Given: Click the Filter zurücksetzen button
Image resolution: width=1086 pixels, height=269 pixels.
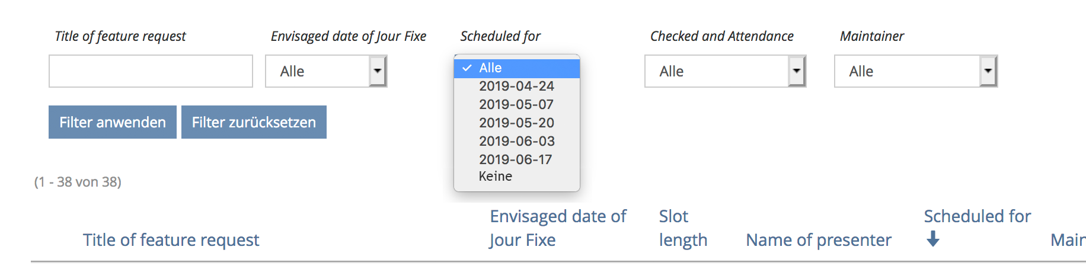Looking at the screenshot, I should 254,122.
